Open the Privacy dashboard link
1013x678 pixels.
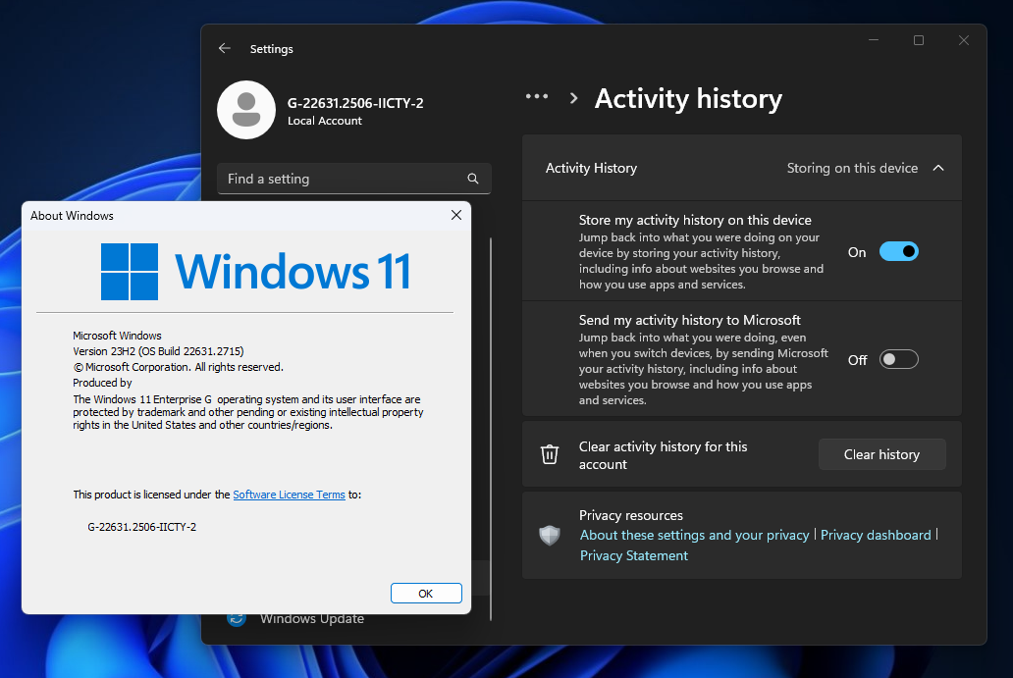[876, 536]
